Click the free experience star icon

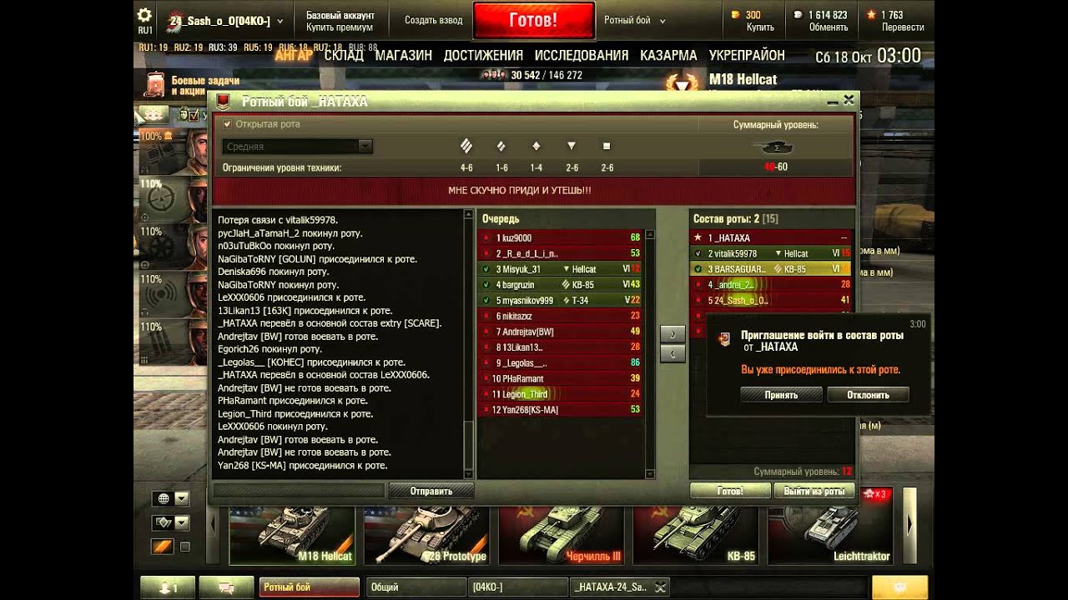click(x=871, y=15)
